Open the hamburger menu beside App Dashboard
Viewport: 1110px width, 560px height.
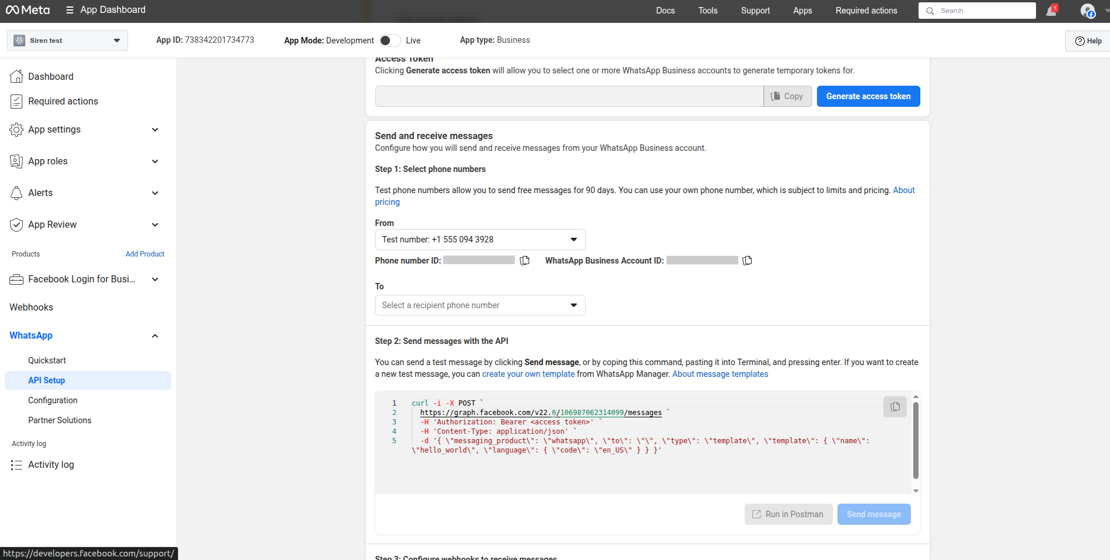coord(70,10)
